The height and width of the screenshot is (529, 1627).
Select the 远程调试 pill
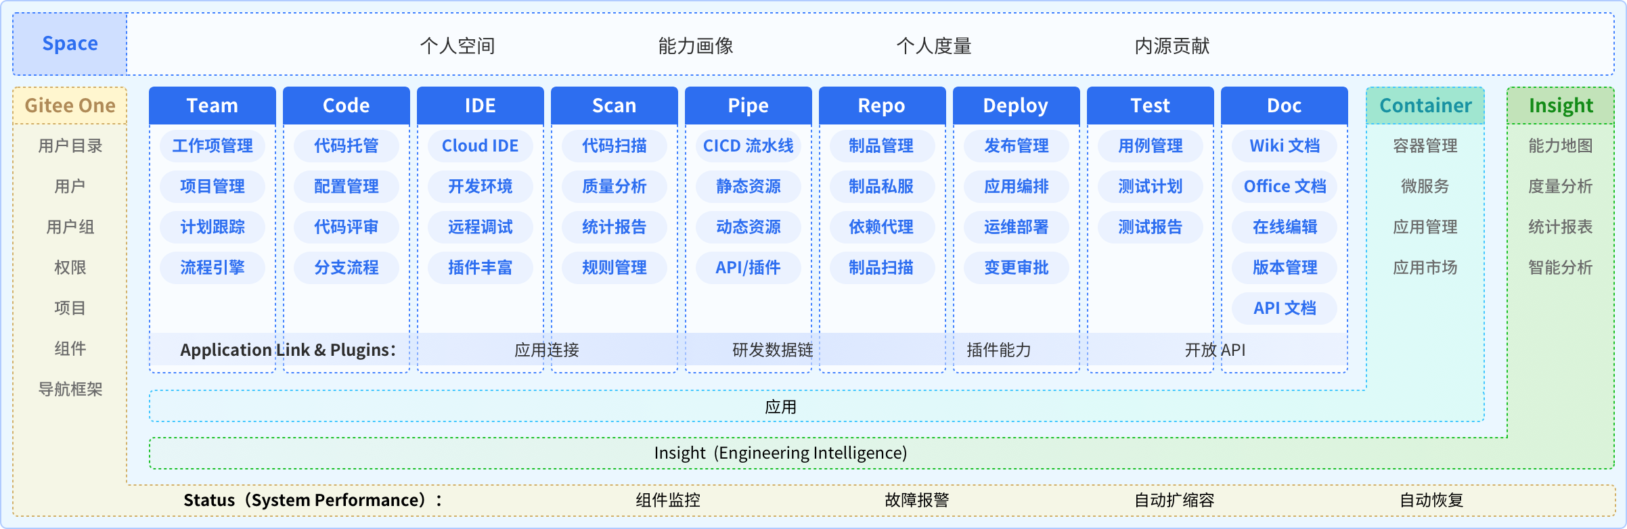(481, 227)
